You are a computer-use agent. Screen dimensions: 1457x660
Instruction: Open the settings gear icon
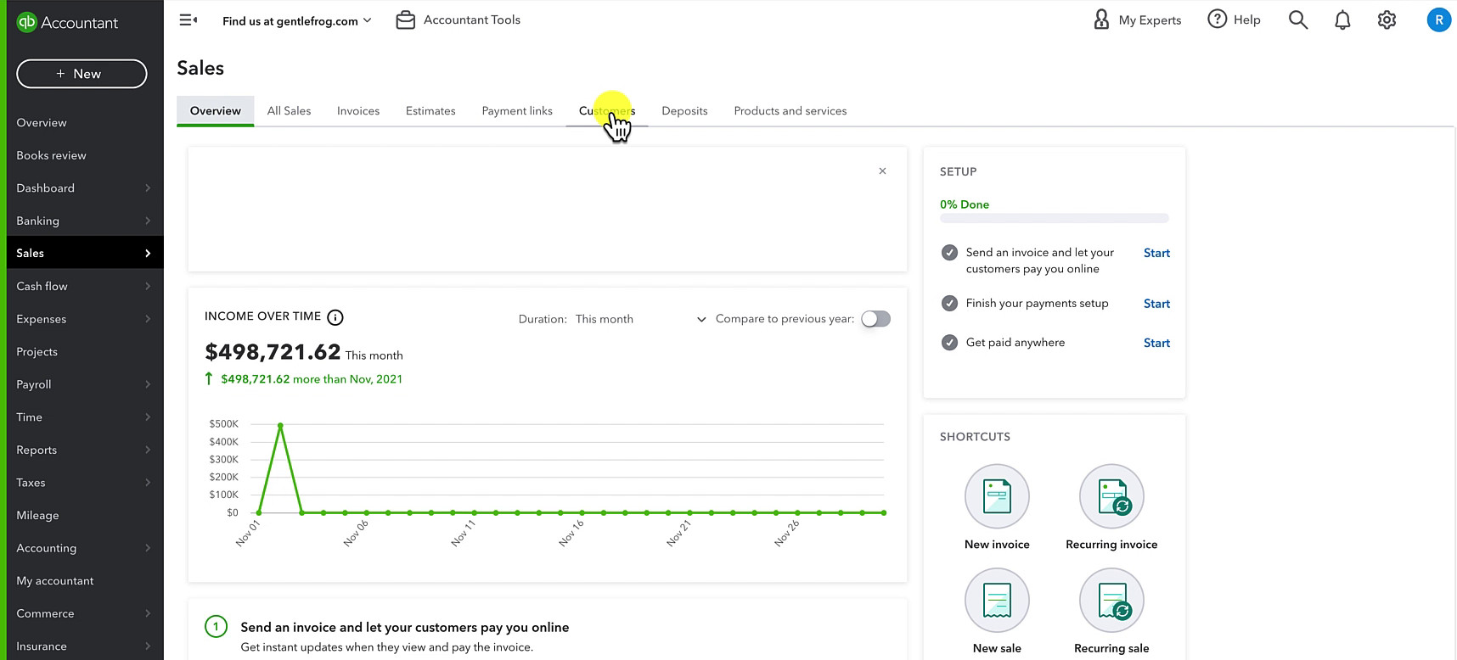pos(1387,20)
